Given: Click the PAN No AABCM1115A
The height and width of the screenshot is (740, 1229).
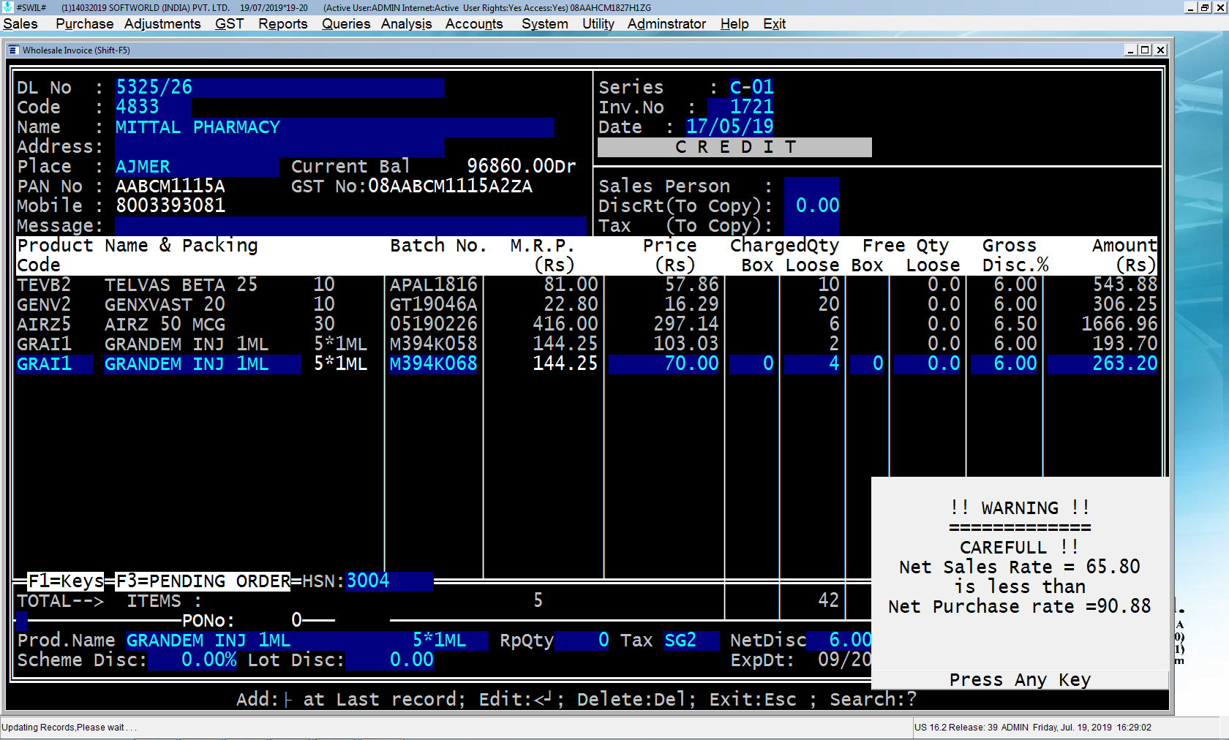Looking at the screenshot, I should tap(170, 186).
